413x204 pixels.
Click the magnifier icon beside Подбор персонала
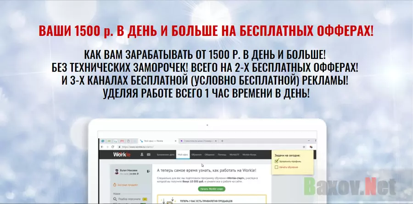115,199
